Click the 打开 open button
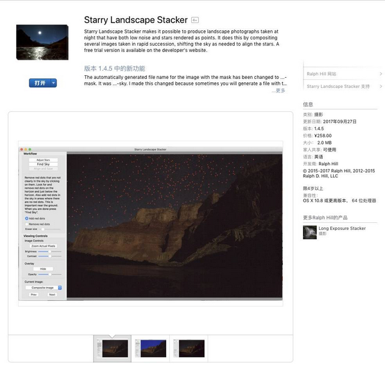Screen dimensions: 385x370 click(x=40, y=83)
